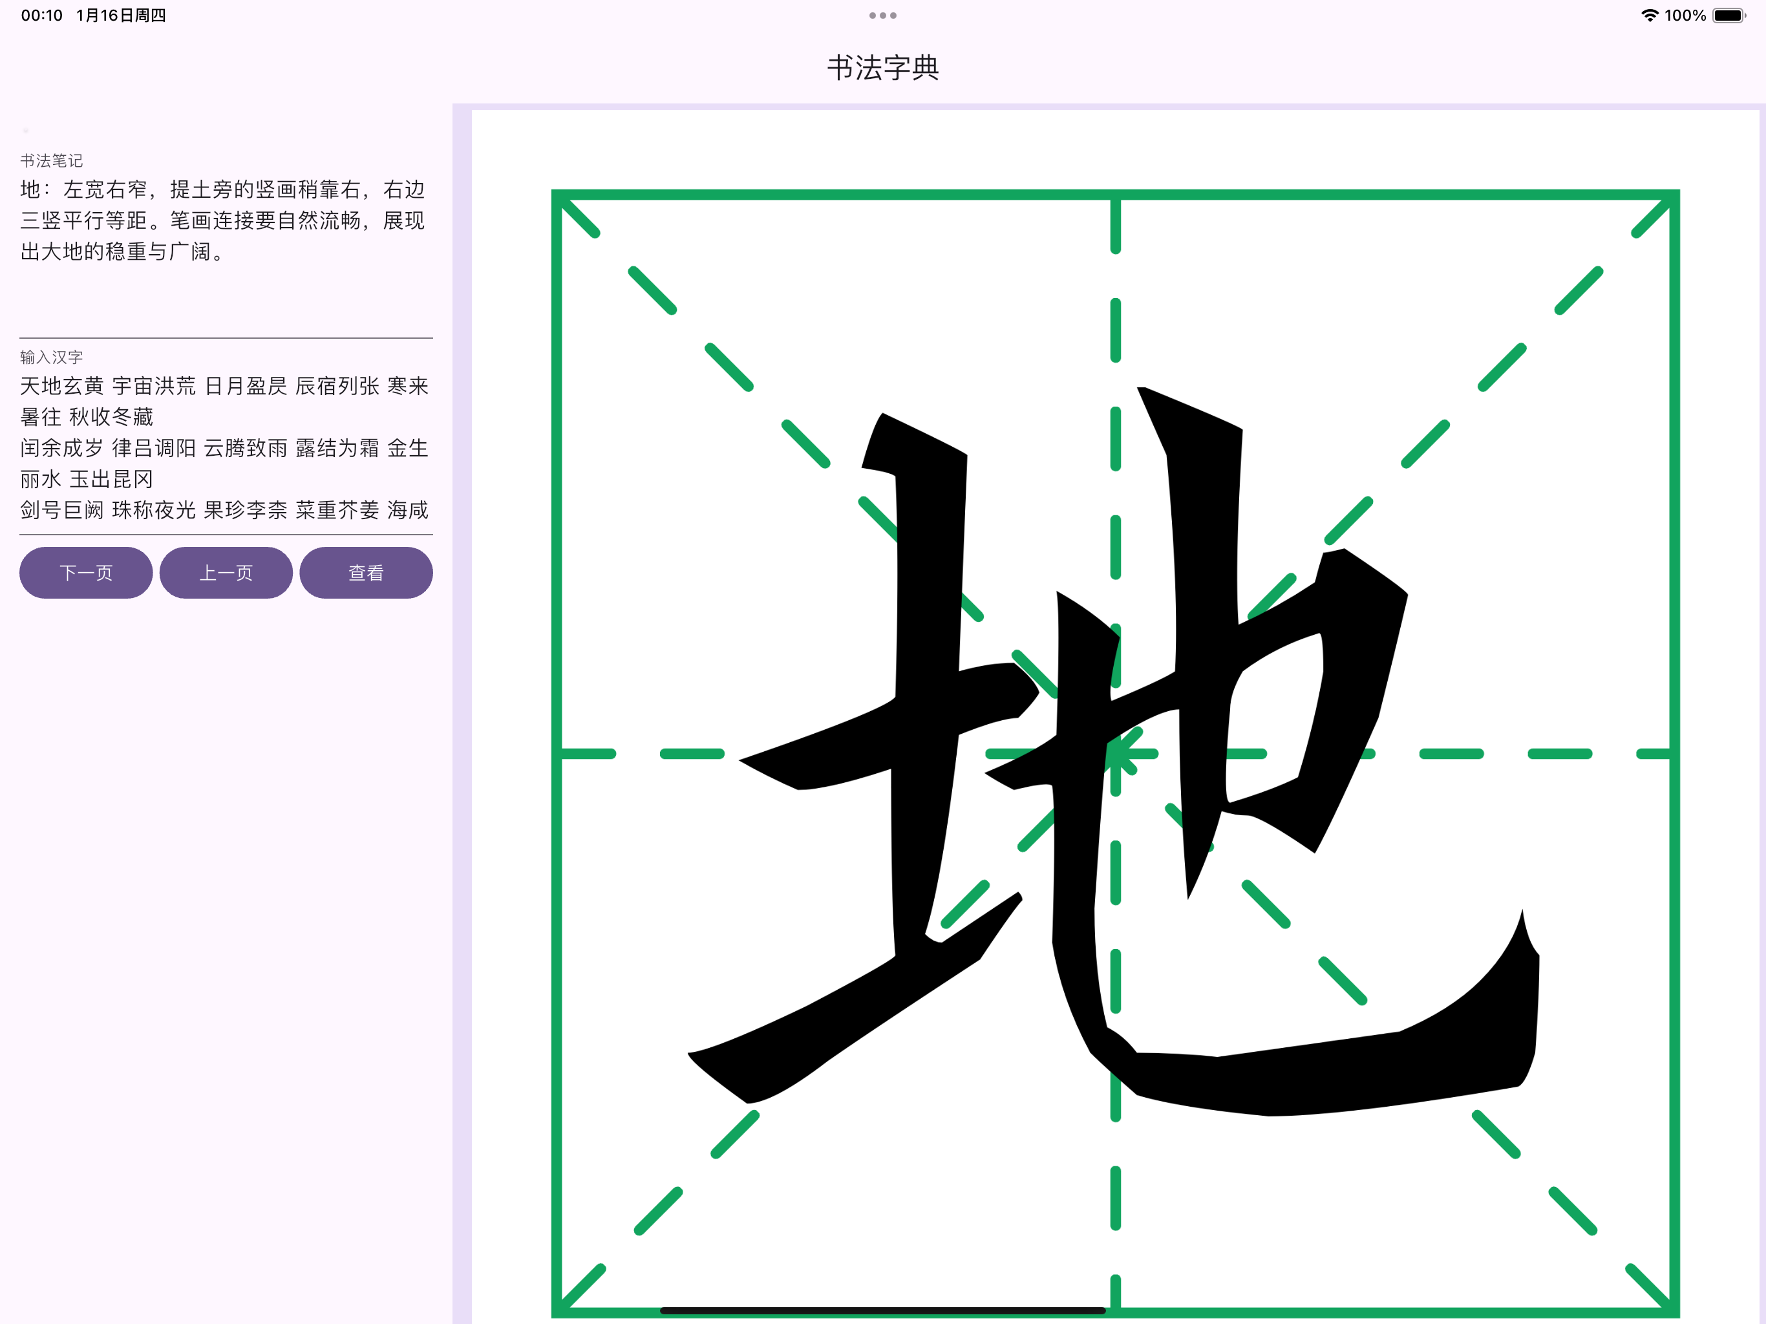This screenshot has width=1766, height=1324.
Task: Tap the input text 暑往 秋收冬藏
Action: pyautogui.click(x=86, y=417)
